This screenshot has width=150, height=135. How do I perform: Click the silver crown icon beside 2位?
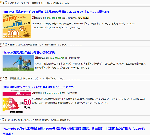1,44
